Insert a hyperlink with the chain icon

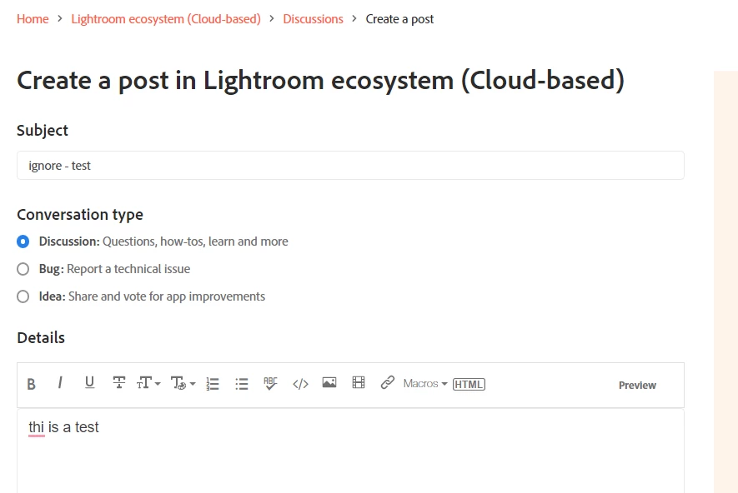(388, 382)
